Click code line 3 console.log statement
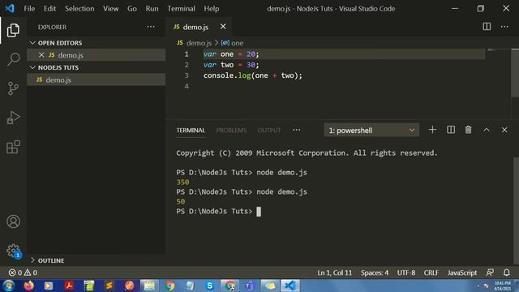Viewport: 519px width, 292px height. point(253,75)
